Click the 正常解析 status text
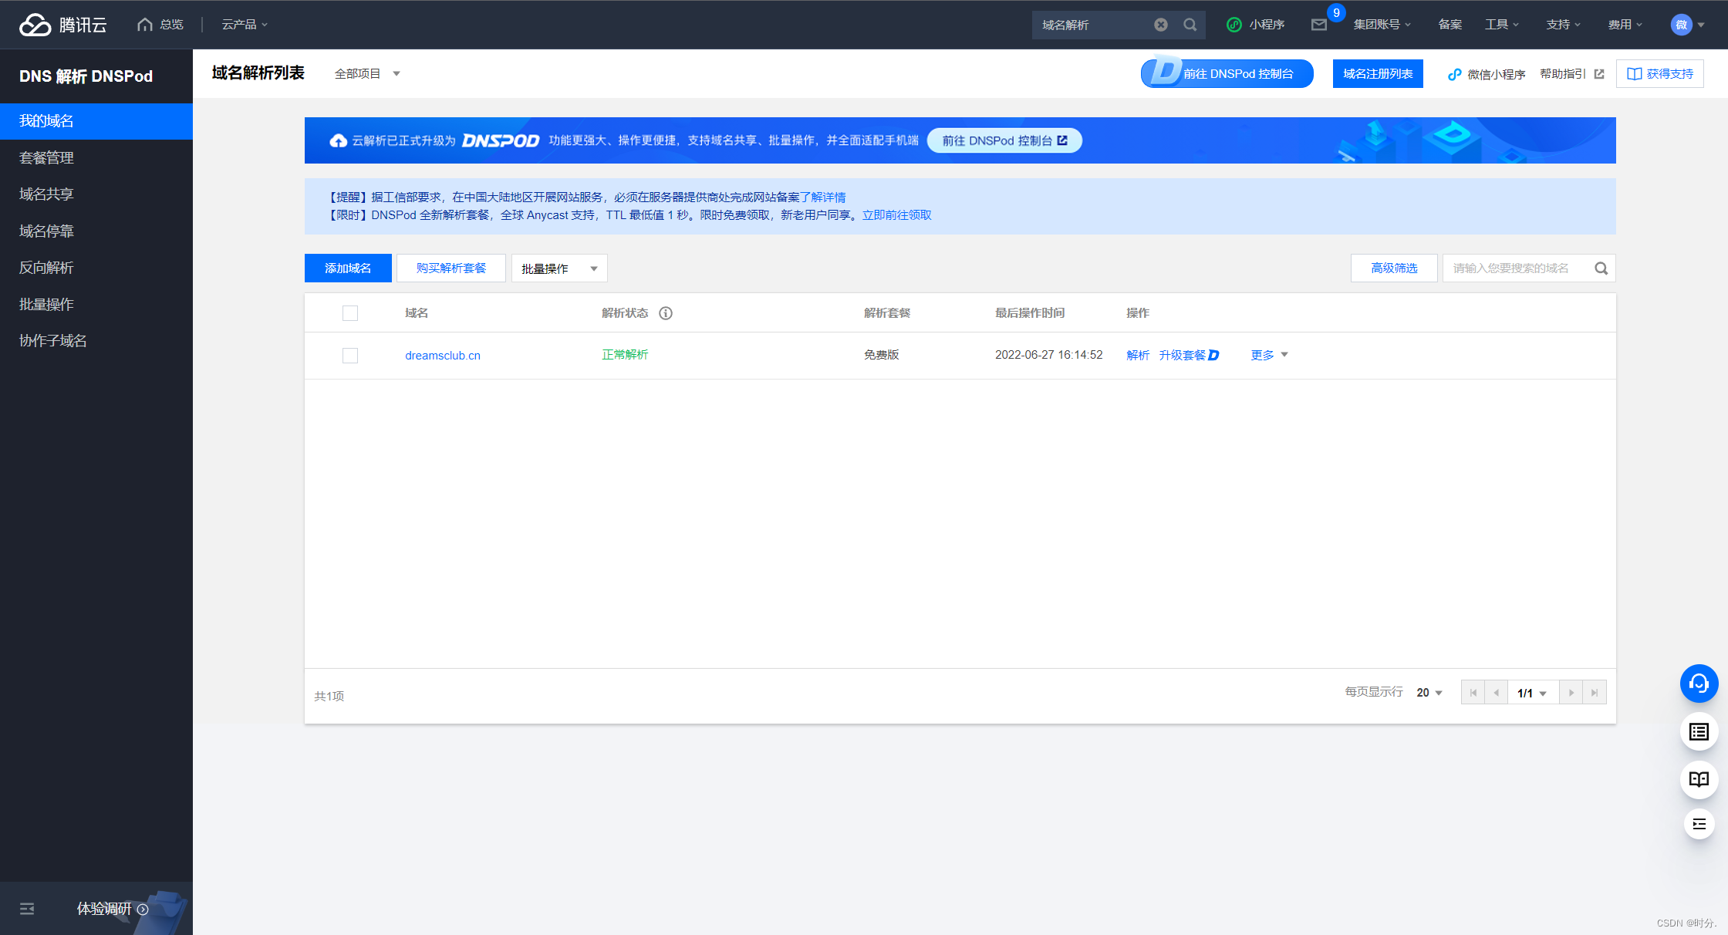This screenshot has height=935, width=1728. pos(625,355)
